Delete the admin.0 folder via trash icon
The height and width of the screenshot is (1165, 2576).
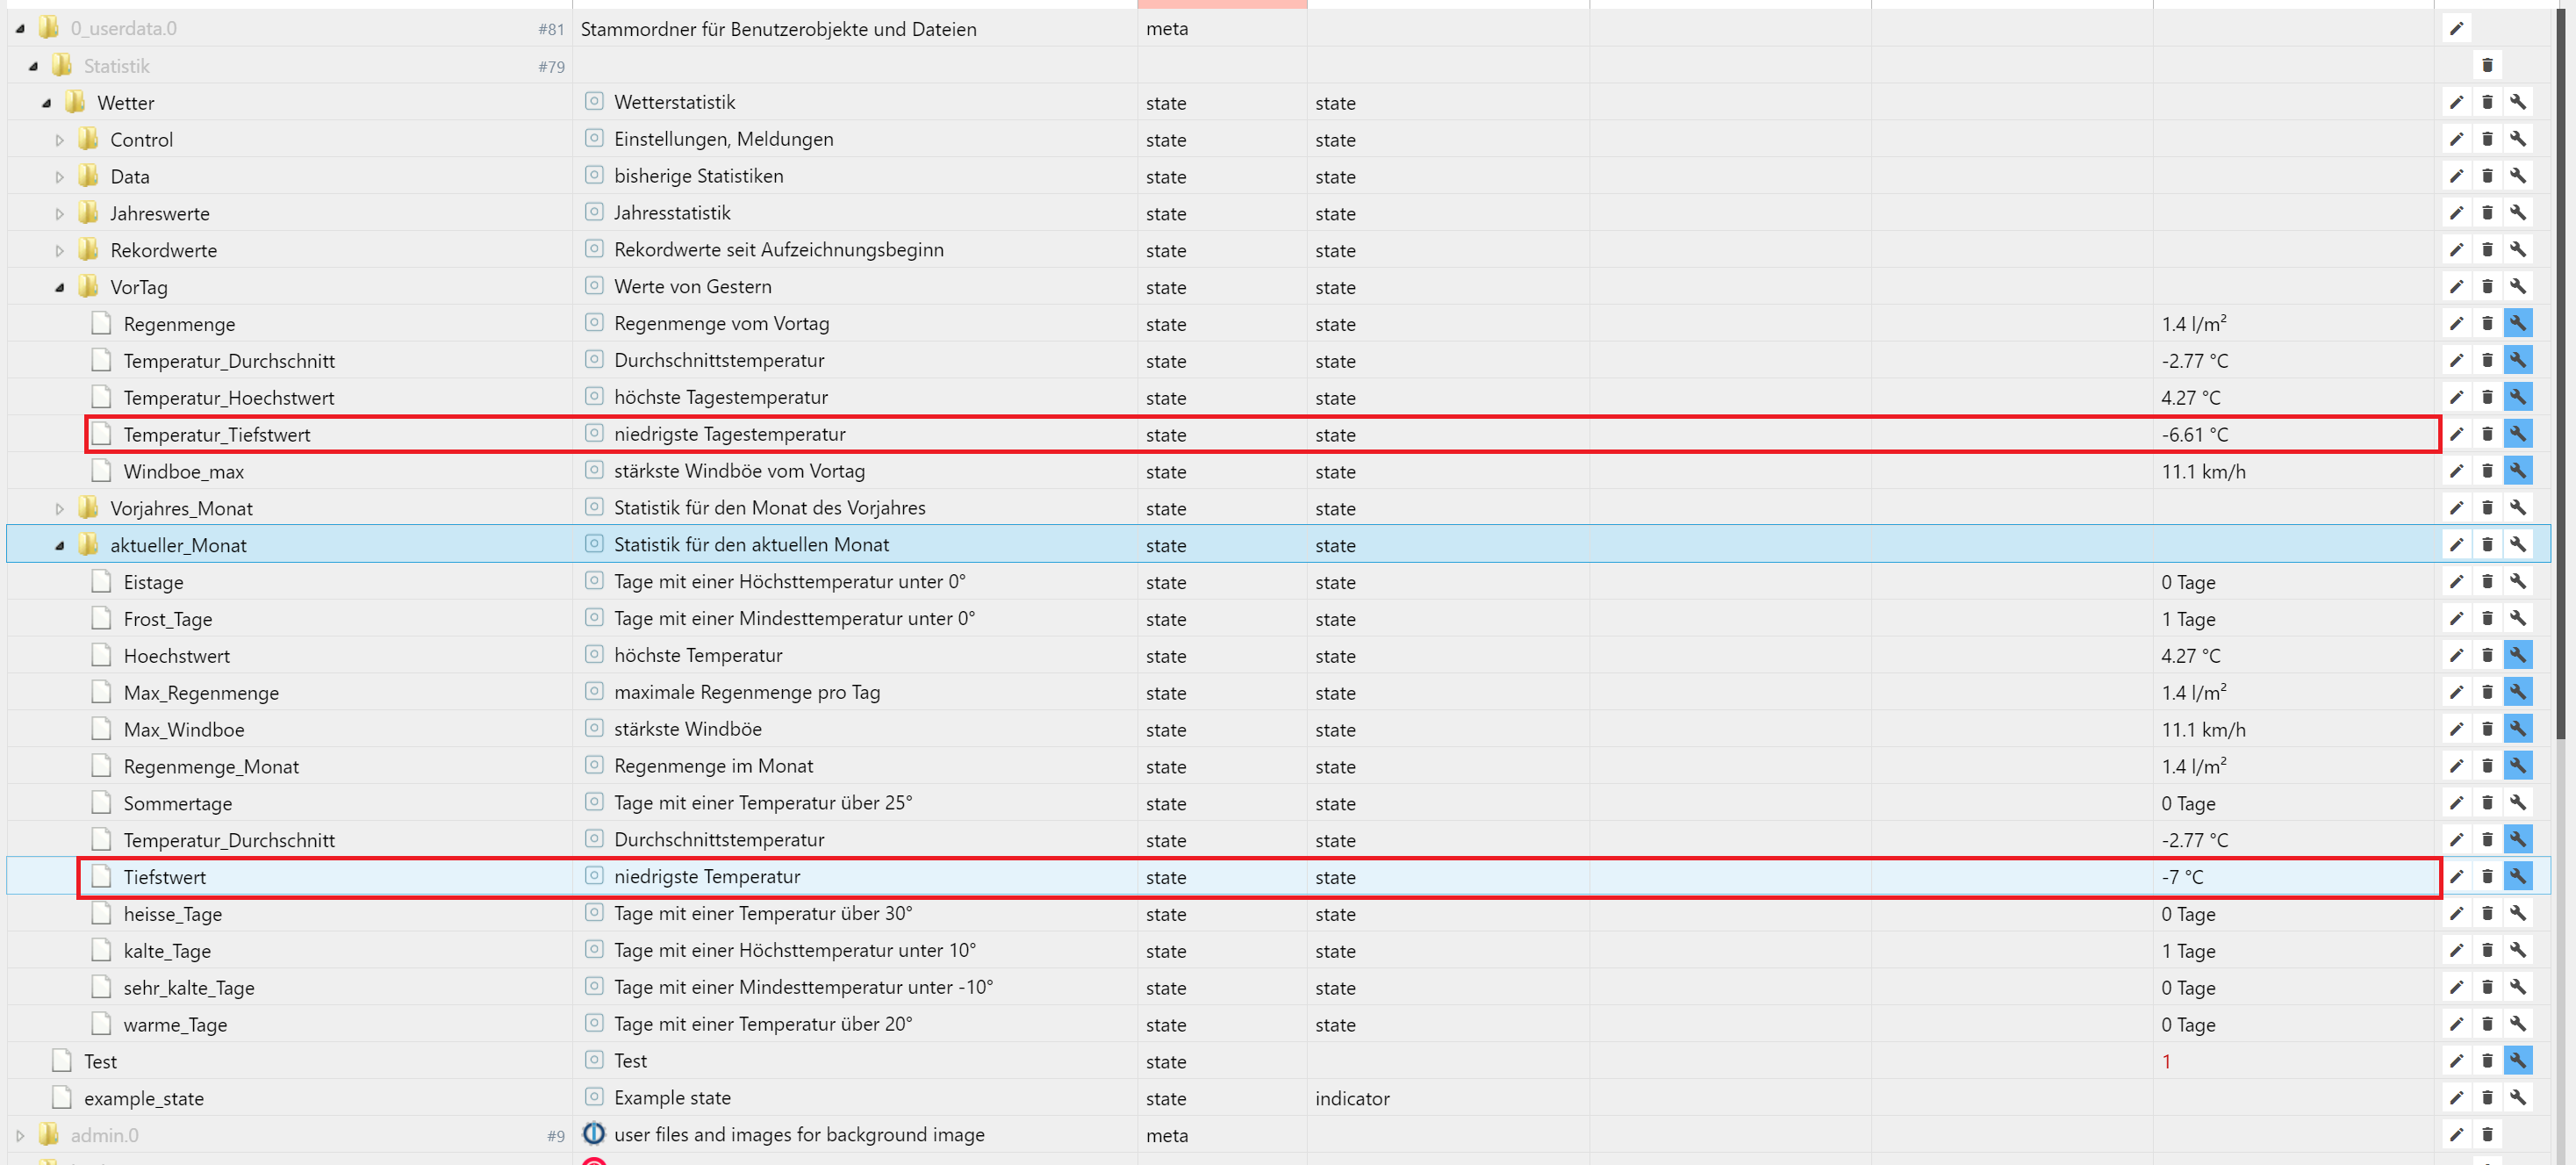pos(2487,1135)
